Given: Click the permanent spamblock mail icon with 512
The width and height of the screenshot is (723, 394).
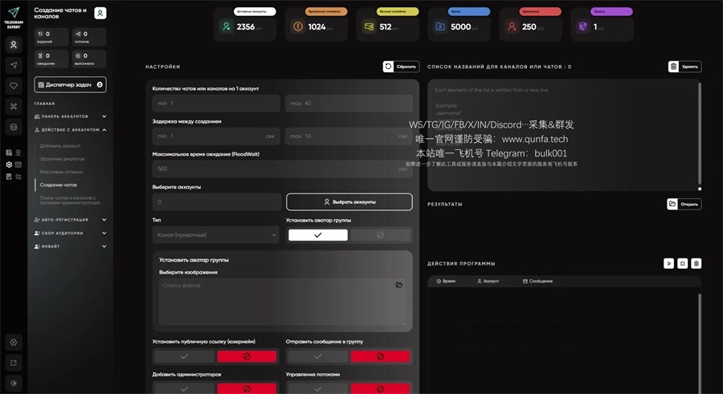Looking at the screenshot, I should coord(369,26).
